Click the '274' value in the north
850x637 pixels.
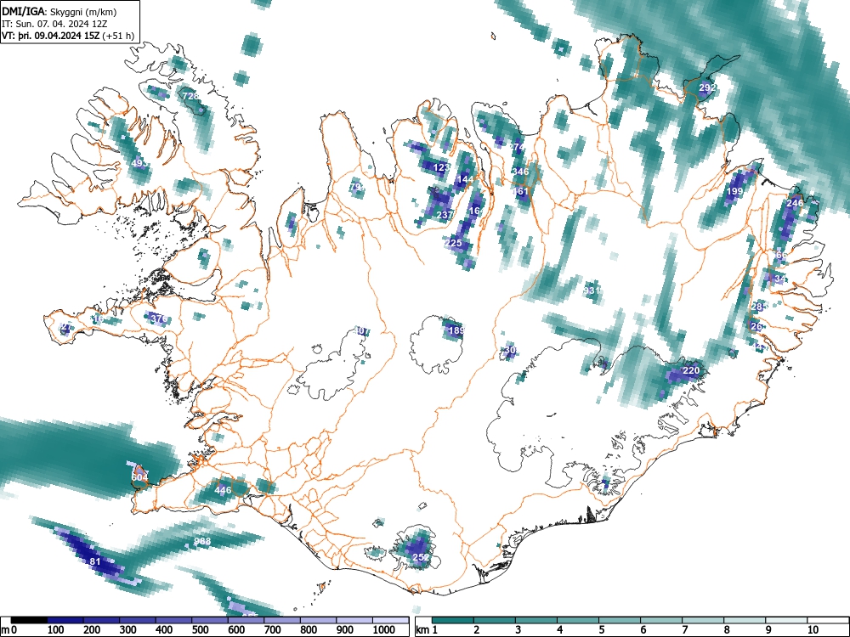click(517, 147)
